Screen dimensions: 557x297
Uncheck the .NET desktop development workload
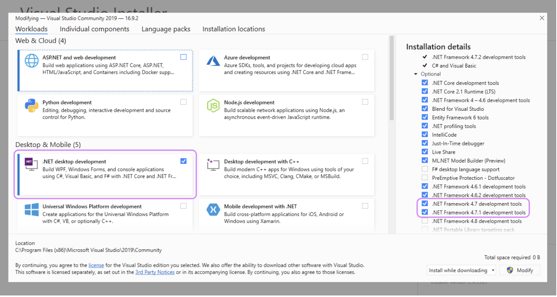184,161
